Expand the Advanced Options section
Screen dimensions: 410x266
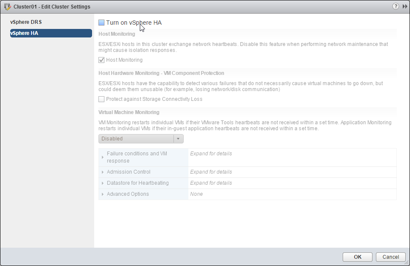(103, 194)
